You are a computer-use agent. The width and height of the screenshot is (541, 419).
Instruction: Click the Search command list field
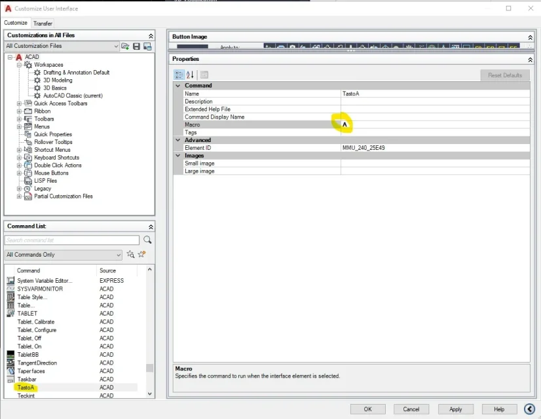pyautogui.click(x=72, y=240)
